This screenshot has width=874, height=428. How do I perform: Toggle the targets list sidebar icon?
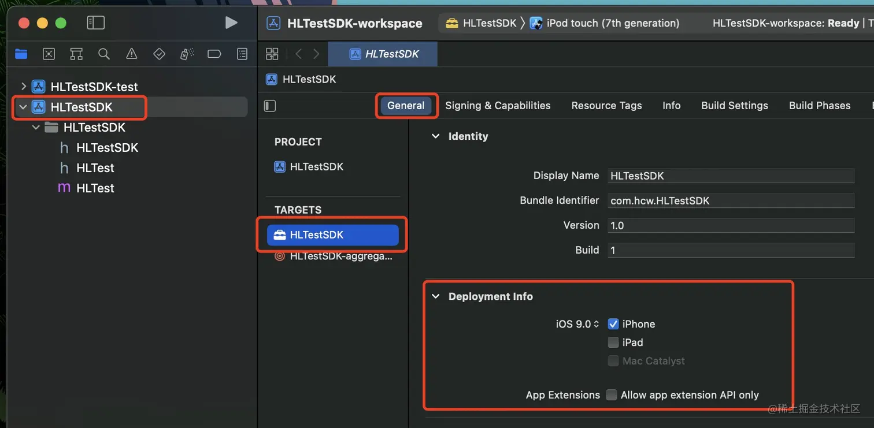coord(270,106)
